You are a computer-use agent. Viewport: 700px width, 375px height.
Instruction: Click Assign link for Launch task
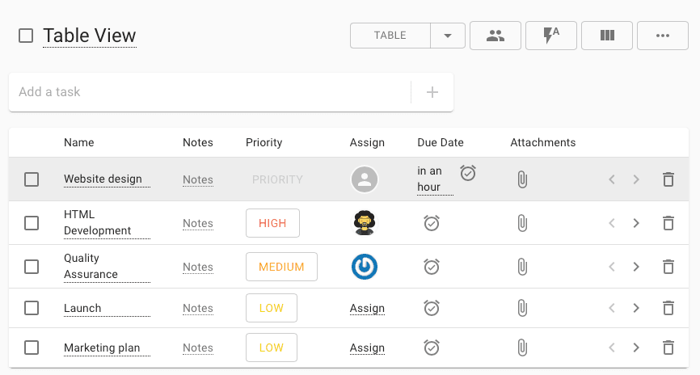pos(367,308)
